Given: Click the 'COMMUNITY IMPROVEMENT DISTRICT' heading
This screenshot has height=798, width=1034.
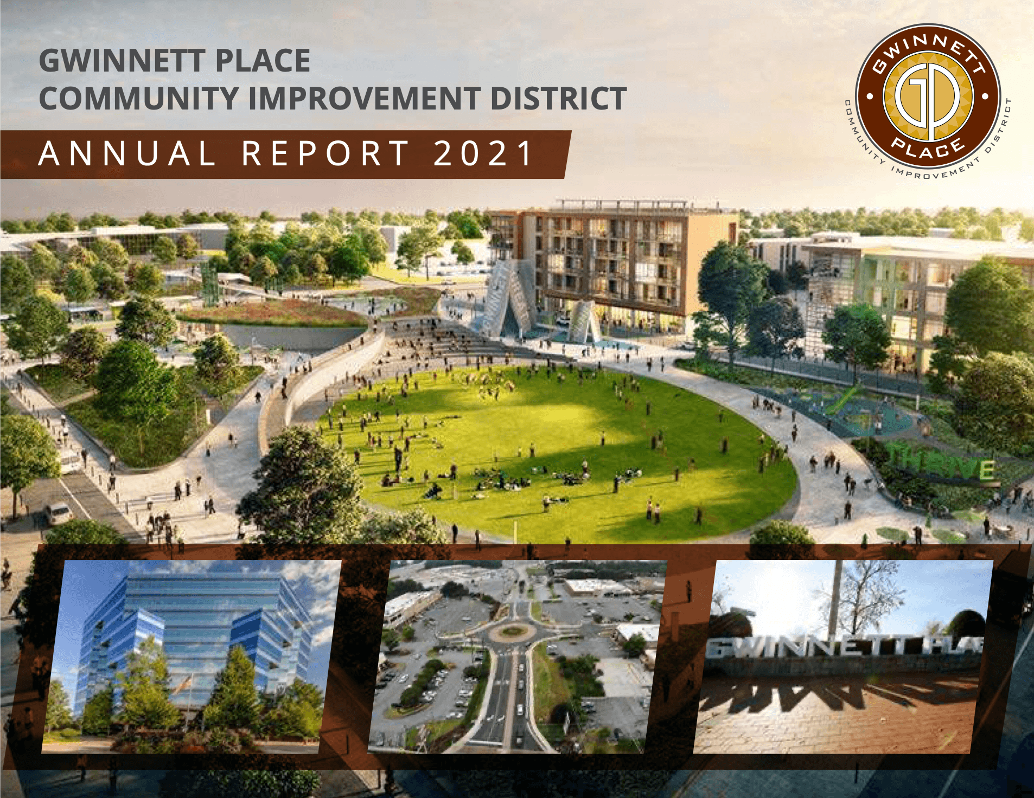Looking at the screenshot, I should point(333,98).
